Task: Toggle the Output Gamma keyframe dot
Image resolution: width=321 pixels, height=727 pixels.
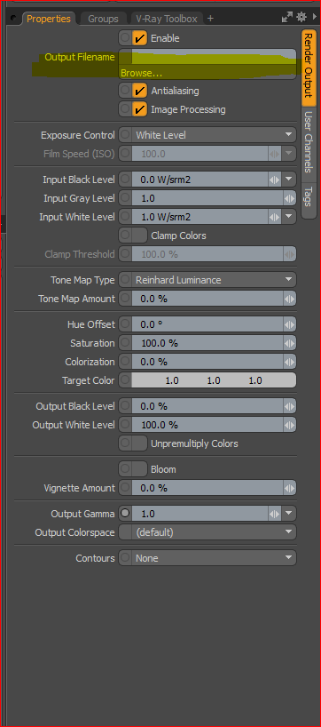Action: (125, 514)
